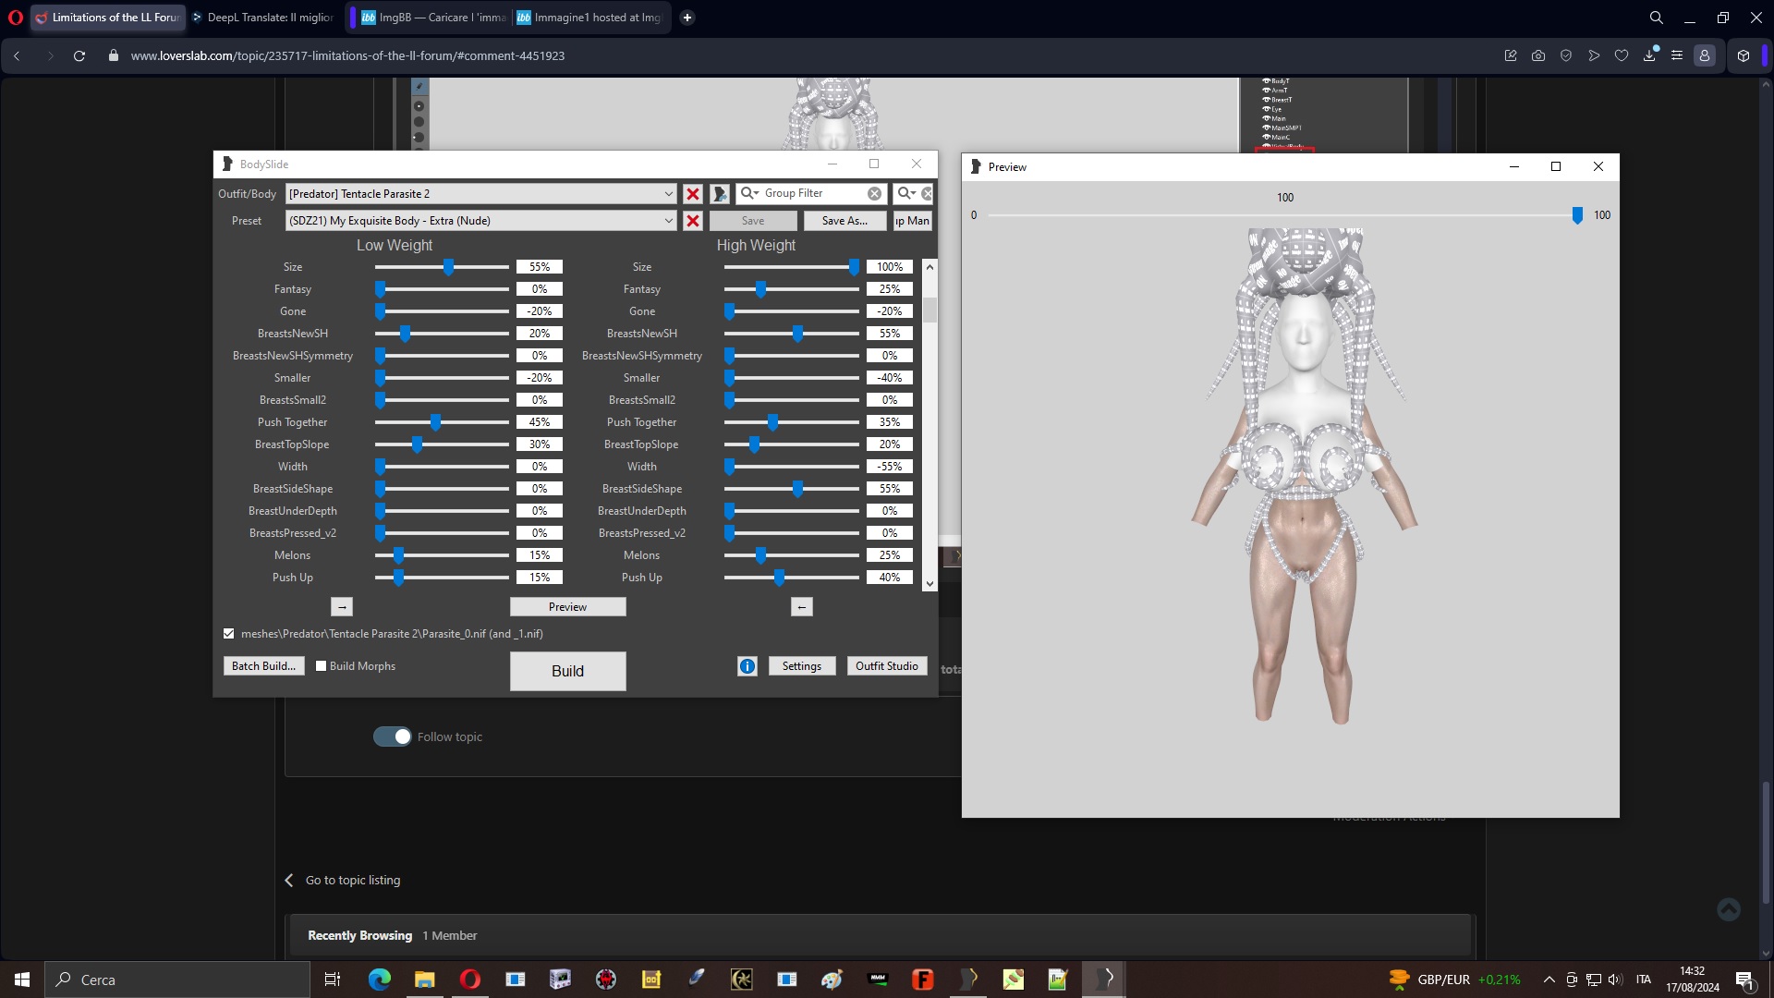The height and width of the screenshot is (998, 1774).
Task: Open new browser tab with plus icon
Action: click(x=687, y=18)
